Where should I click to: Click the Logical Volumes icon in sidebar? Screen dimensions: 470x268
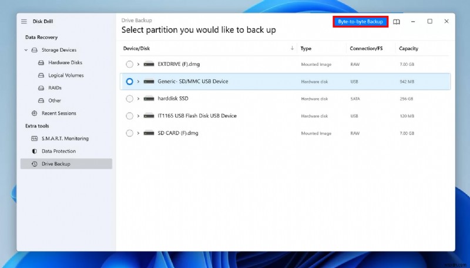(x=41, y=75)
